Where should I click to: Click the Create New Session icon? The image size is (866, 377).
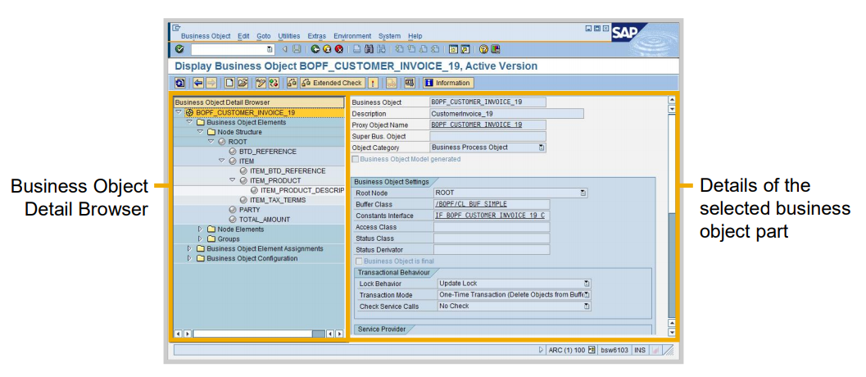coord(453,49)
